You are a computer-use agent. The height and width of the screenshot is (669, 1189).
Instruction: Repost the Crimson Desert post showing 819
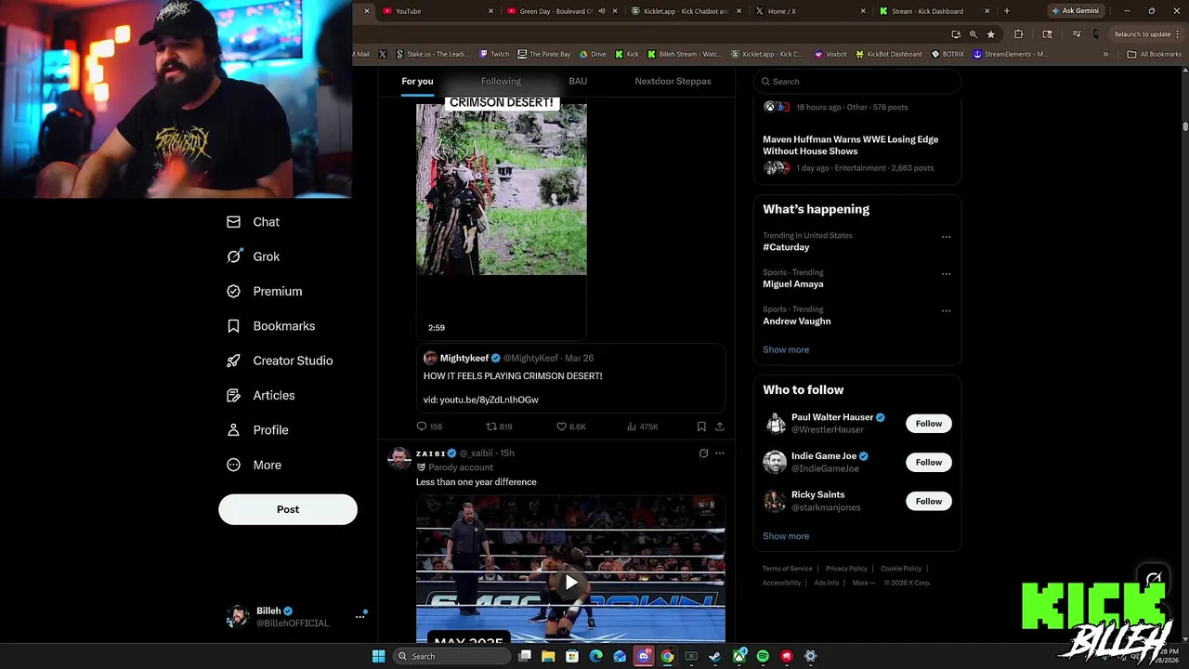click(499, 426)
